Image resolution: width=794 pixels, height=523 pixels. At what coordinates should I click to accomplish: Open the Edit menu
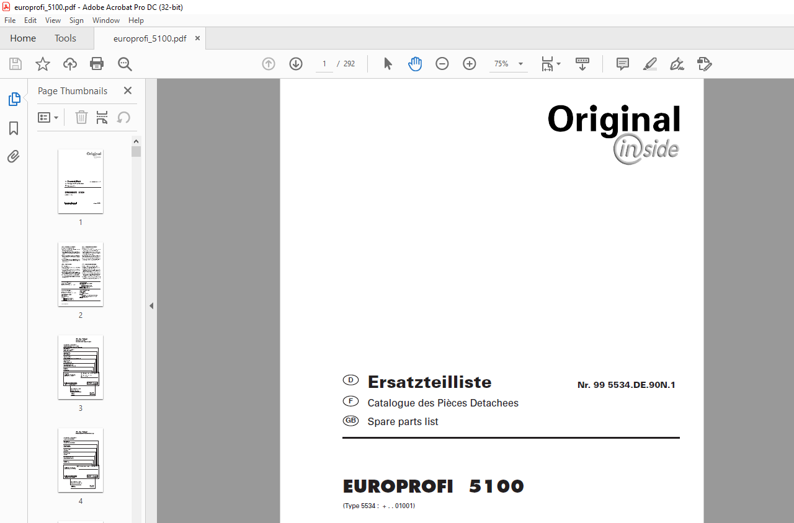pyautogui.click(x=30, y=20)
